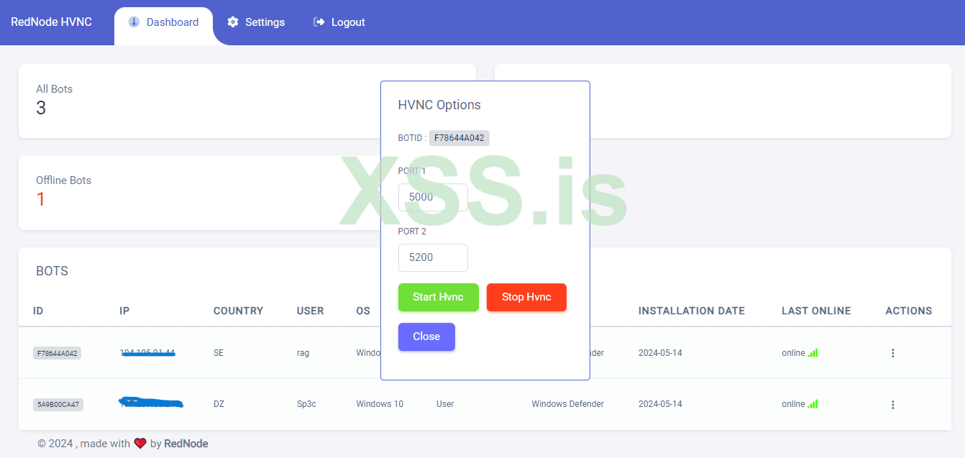
Task: Click the heart icon in the footer
Action: [140, 443]
